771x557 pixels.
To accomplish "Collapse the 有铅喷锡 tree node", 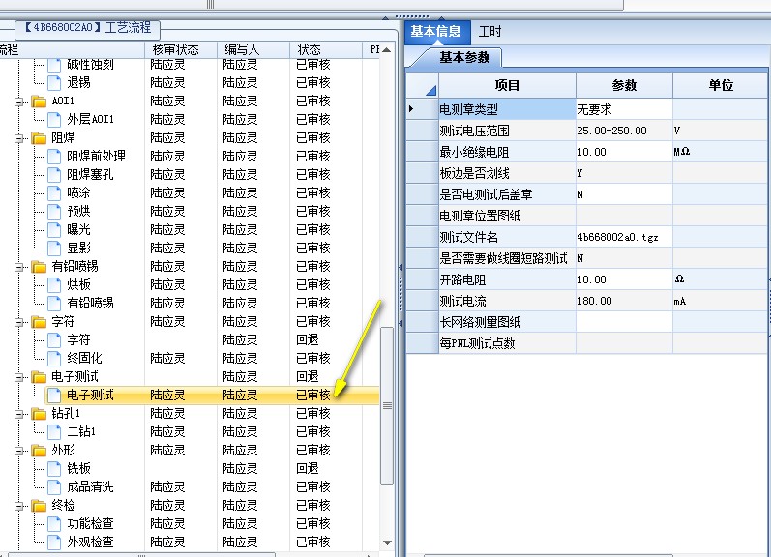I will [19, 267].
